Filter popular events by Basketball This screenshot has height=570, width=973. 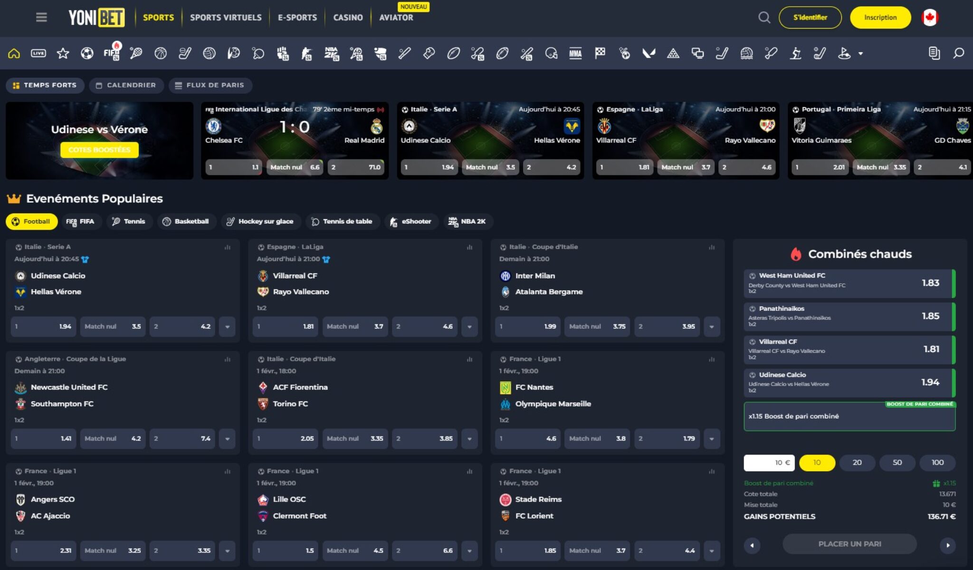click(x=186, y=222)
